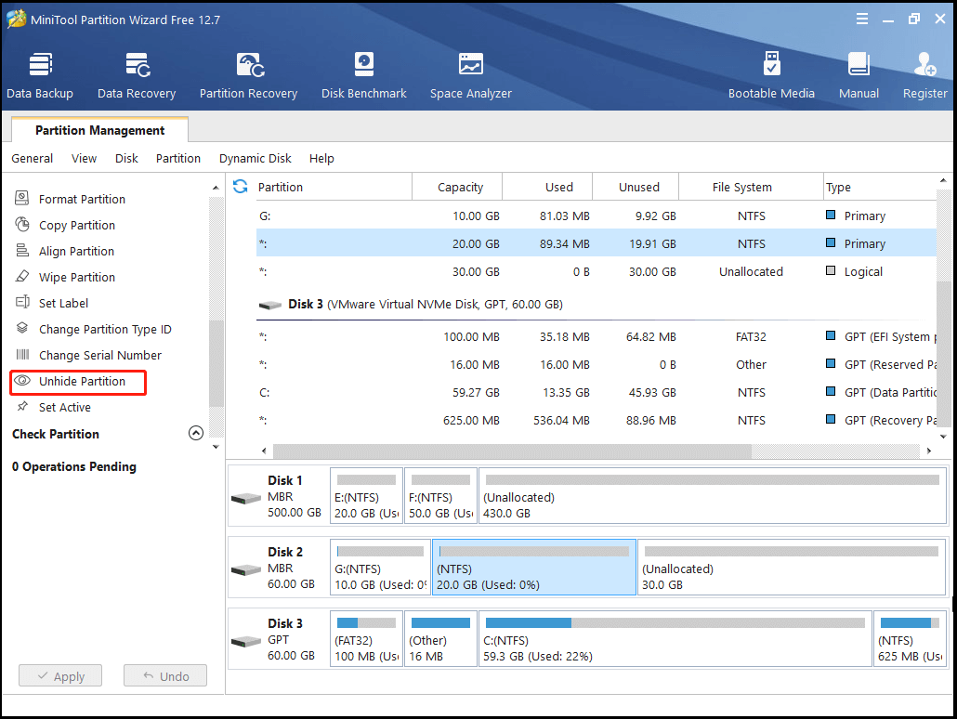The image size is (957, 719).
Task: Open the Partition Recovery wizard
Action: pyautogui.click(x=248, y=75)
